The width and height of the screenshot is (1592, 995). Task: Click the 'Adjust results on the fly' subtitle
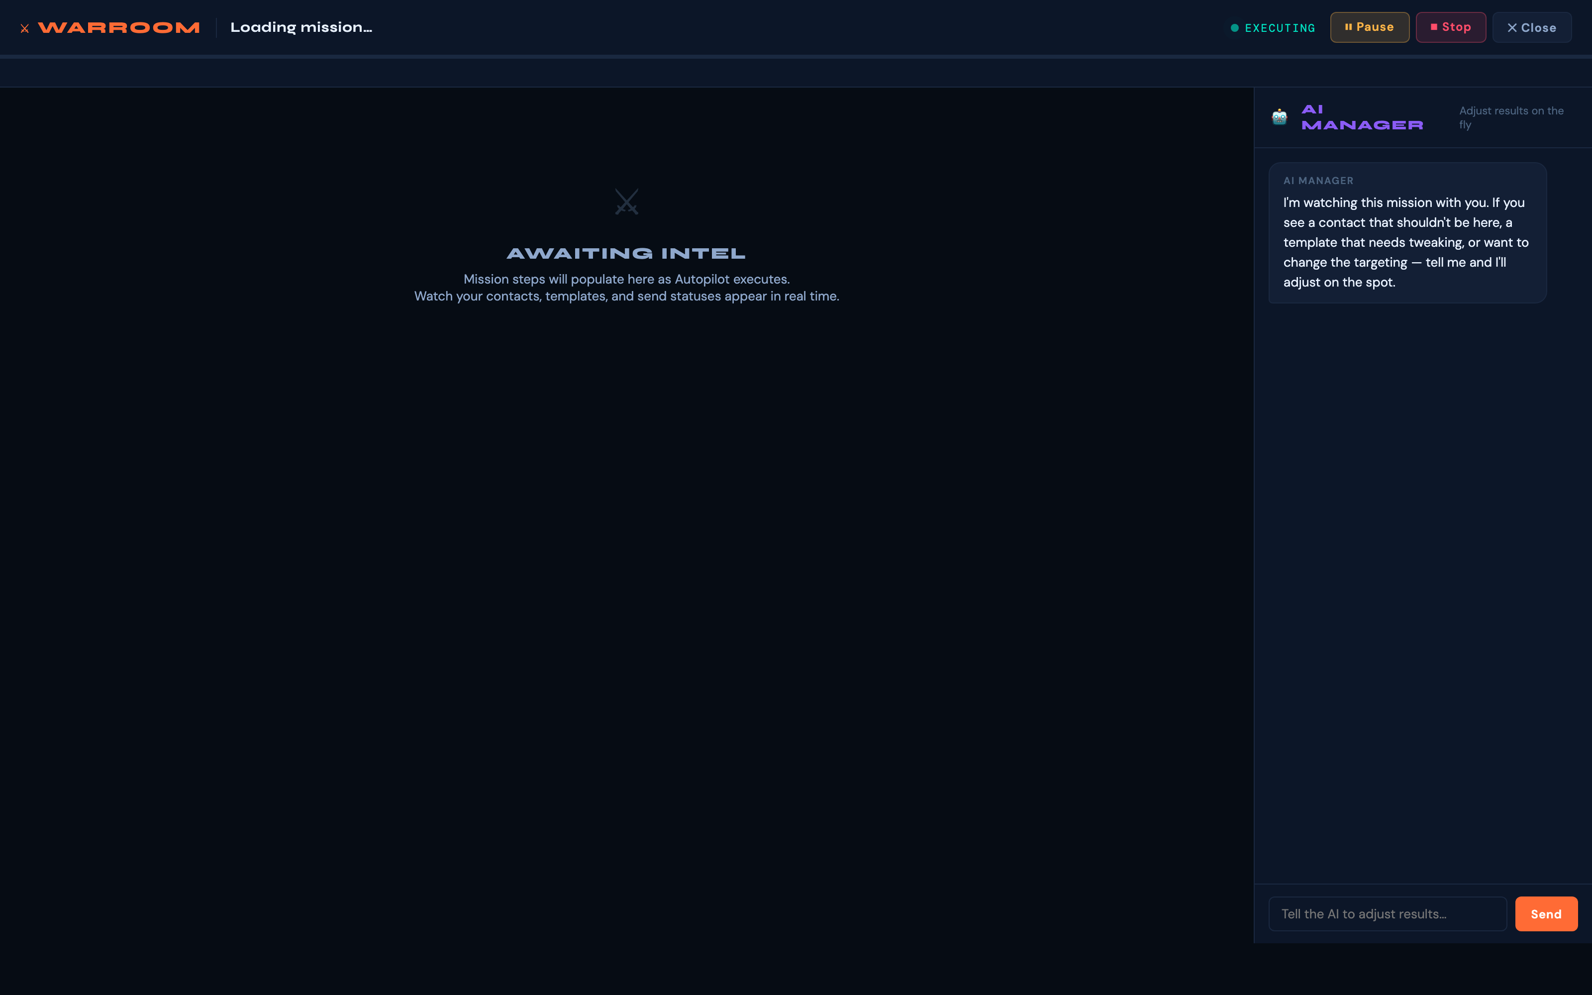1510,117
